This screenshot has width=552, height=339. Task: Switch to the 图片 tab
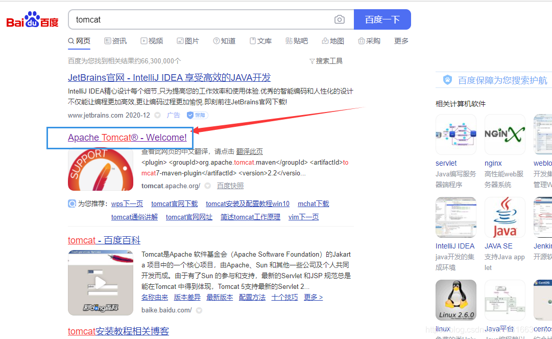coord(188,41)
